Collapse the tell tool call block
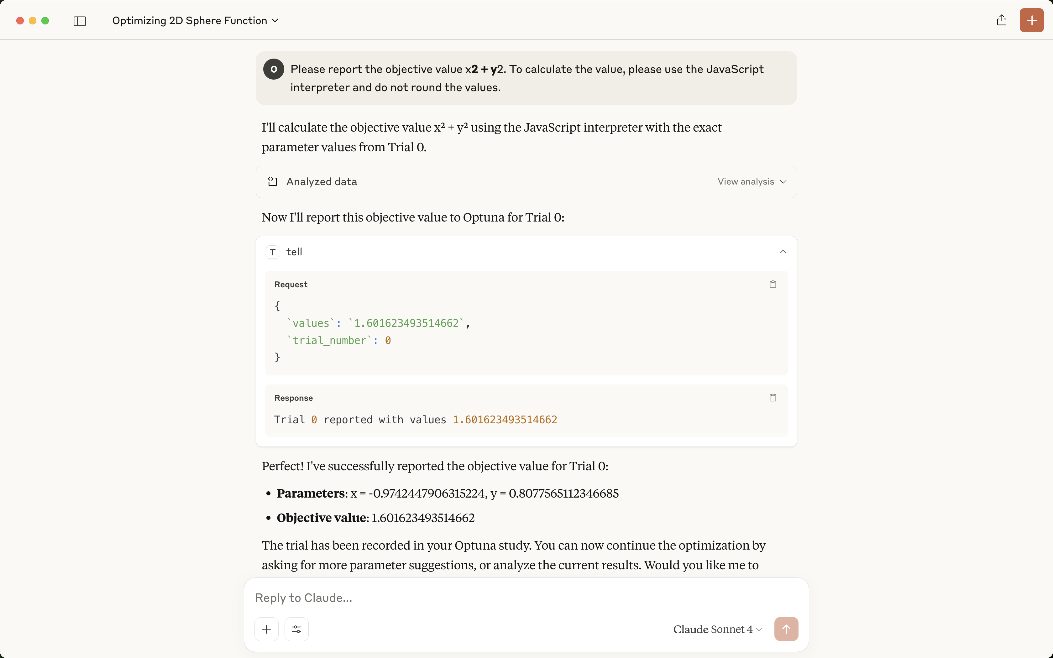Image resolution: width=1053 pixels, height=658 pixels. click(783, 252)
